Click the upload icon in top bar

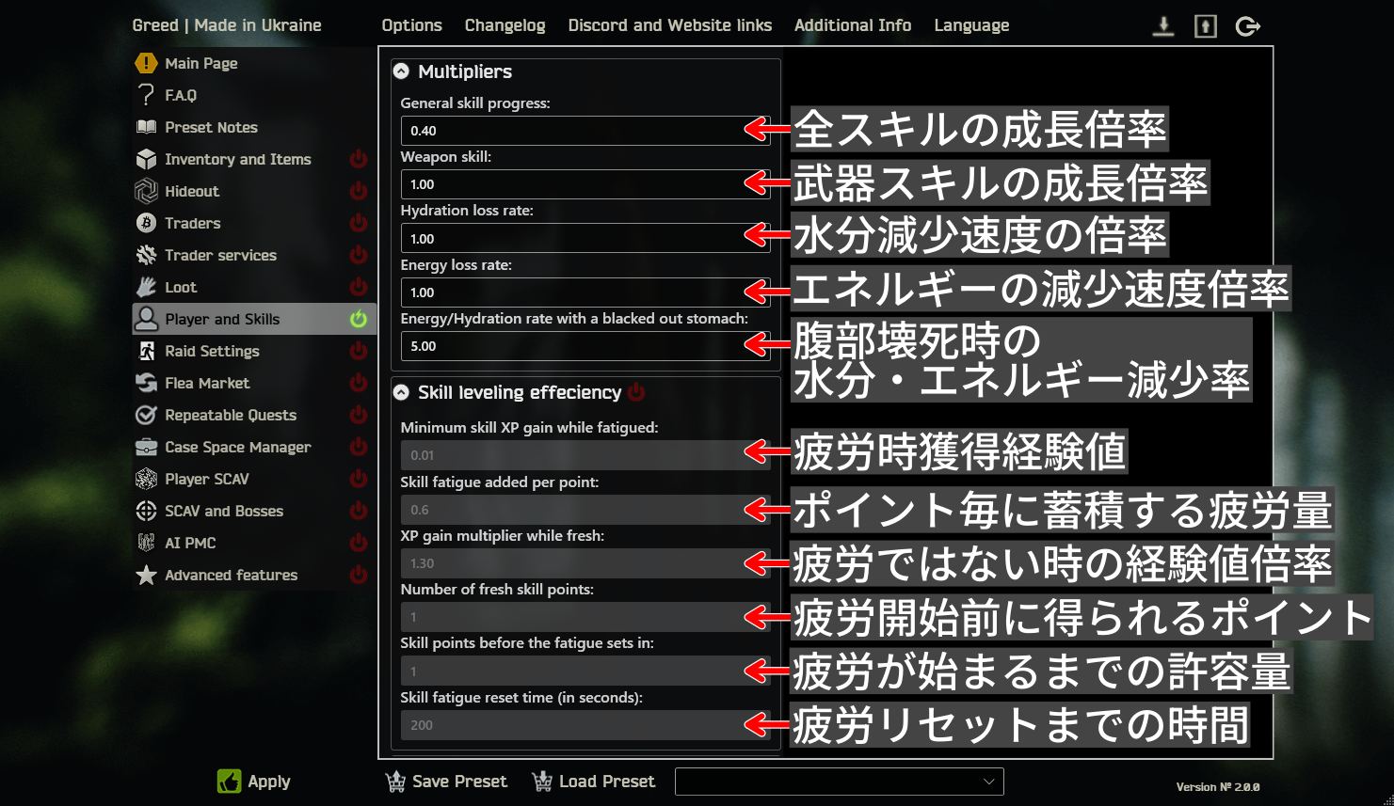pyautogui.click(x=1205, y=26)
